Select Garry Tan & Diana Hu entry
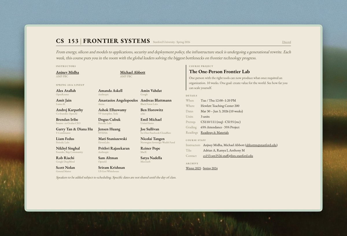 pyautogui.click(x=74, y=129)
